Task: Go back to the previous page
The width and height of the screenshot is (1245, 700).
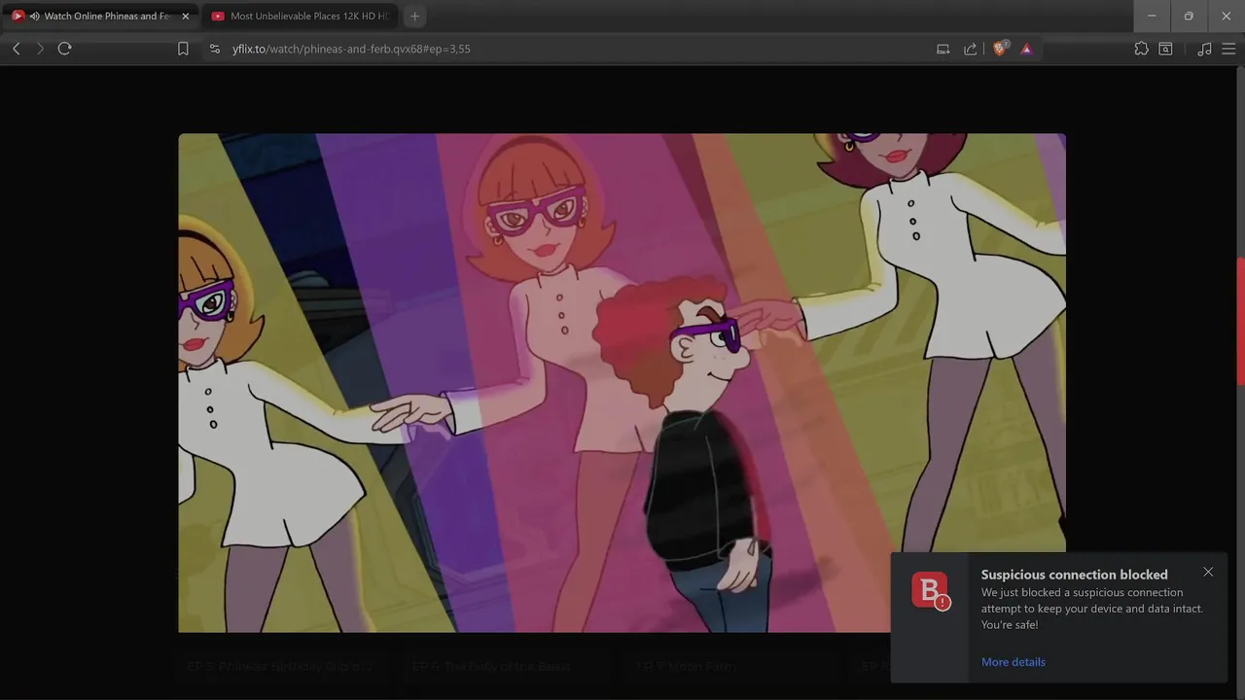Action: tap(16, 49)
